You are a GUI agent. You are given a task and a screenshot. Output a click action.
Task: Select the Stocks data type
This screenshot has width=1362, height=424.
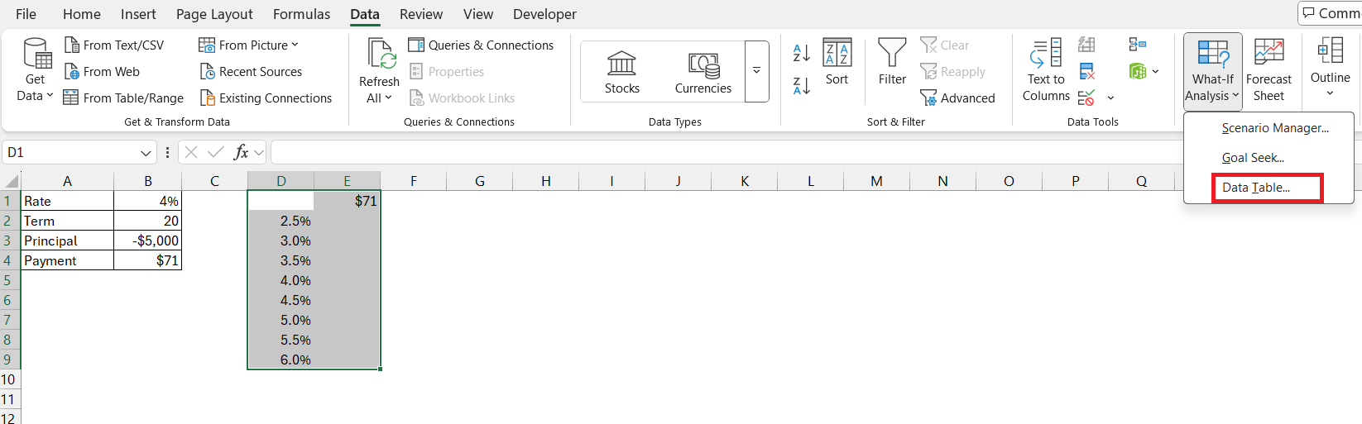(622, 73)
